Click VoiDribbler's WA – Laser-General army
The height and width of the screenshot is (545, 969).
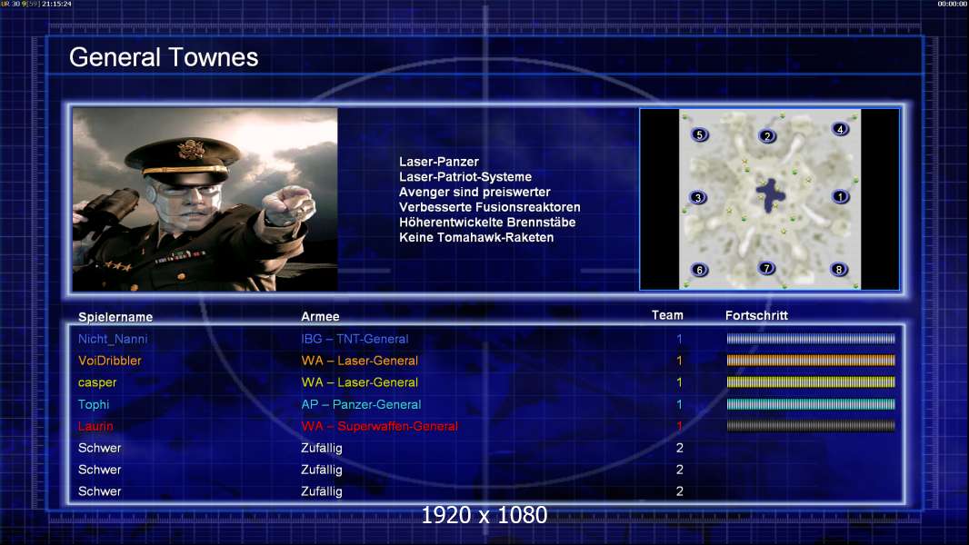pyautogui.click(x=360, y=361)
